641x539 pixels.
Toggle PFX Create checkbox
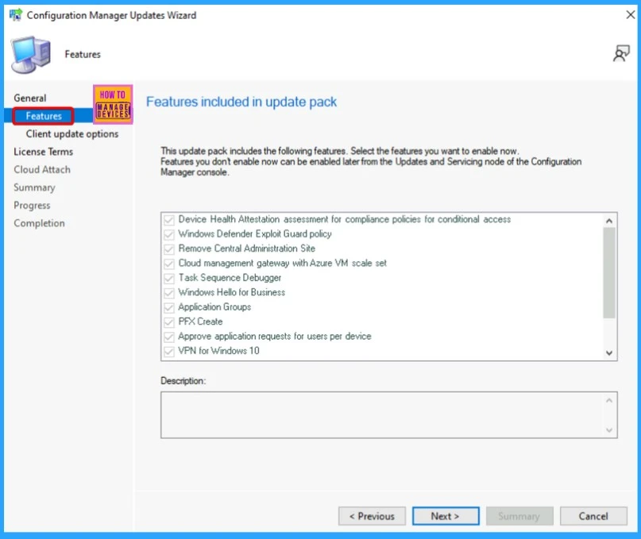point(169,322)
